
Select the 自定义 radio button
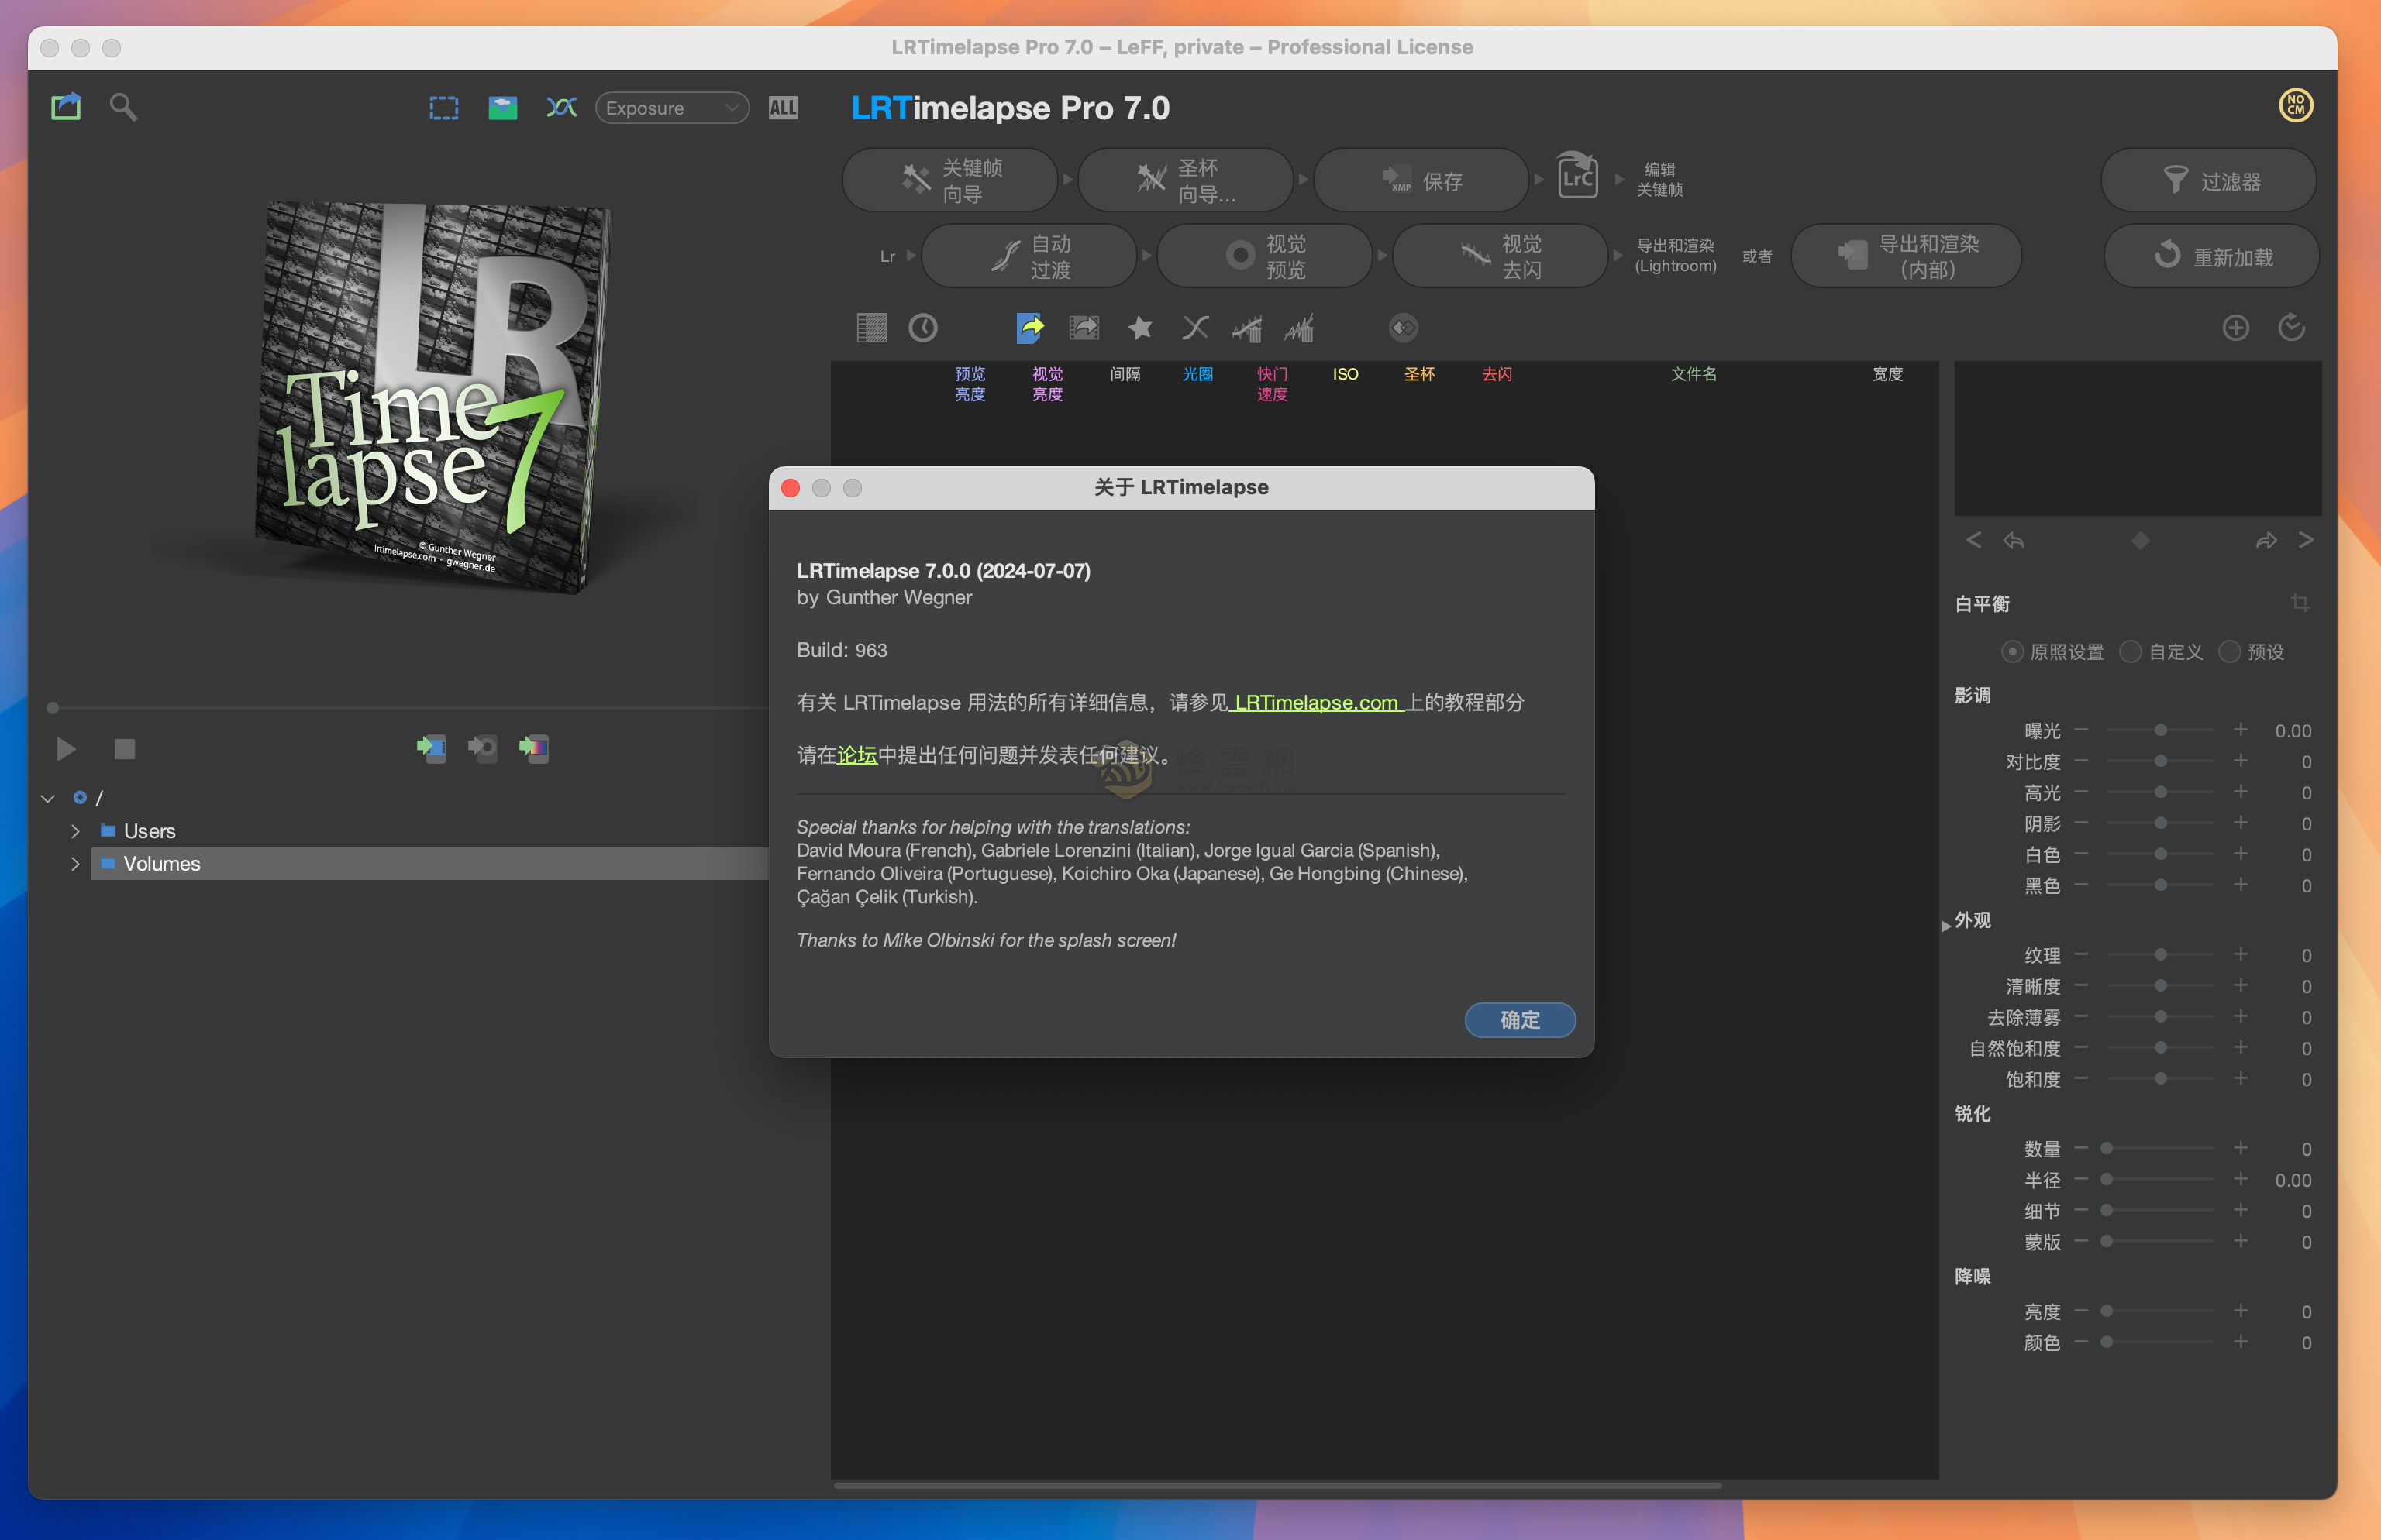pos(2130,652)
